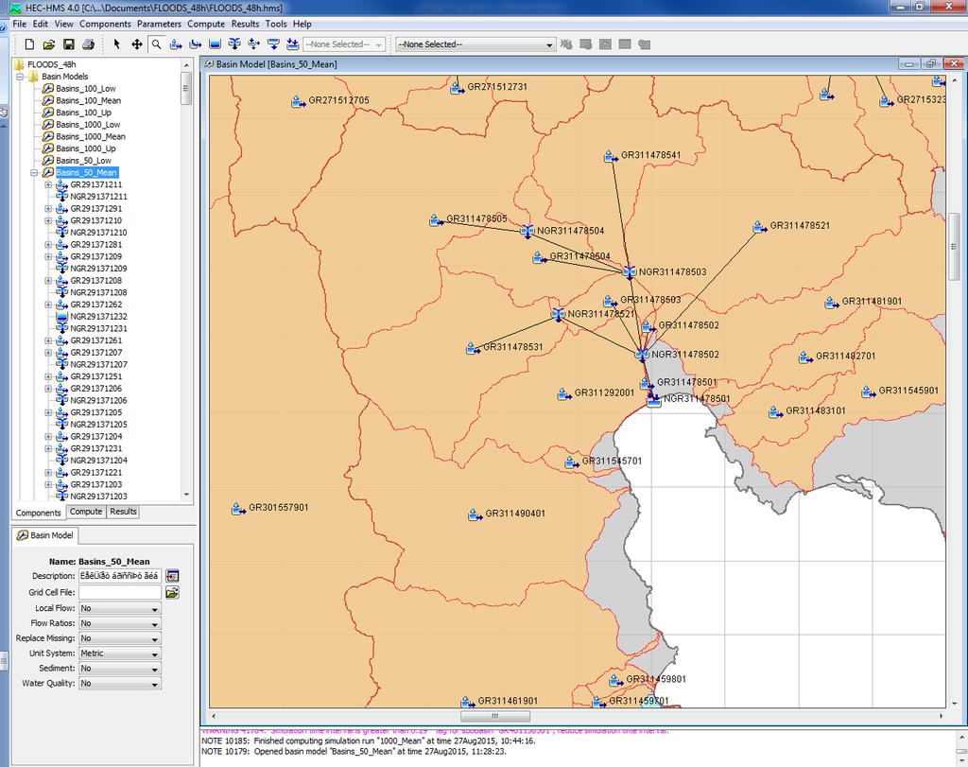The image size is (968, 767).
Task: Select Basins_100_Low in the tree
Action: [86, 89]
